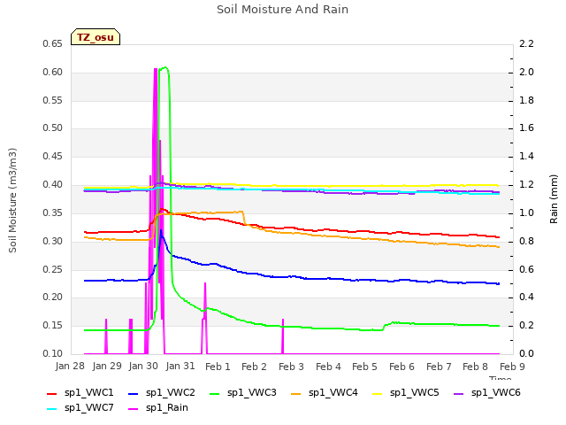Click the 0.30 soil moisture axis value

coord(53,241)
